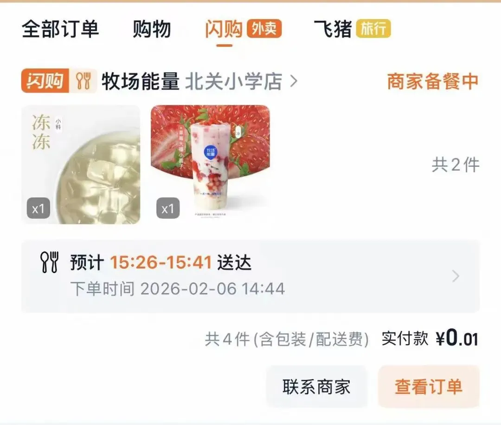The height and width of the screenshot is (425, 501).
Task: Open the 飞猪 旅行 tab
Action: (x=352, y=29)
